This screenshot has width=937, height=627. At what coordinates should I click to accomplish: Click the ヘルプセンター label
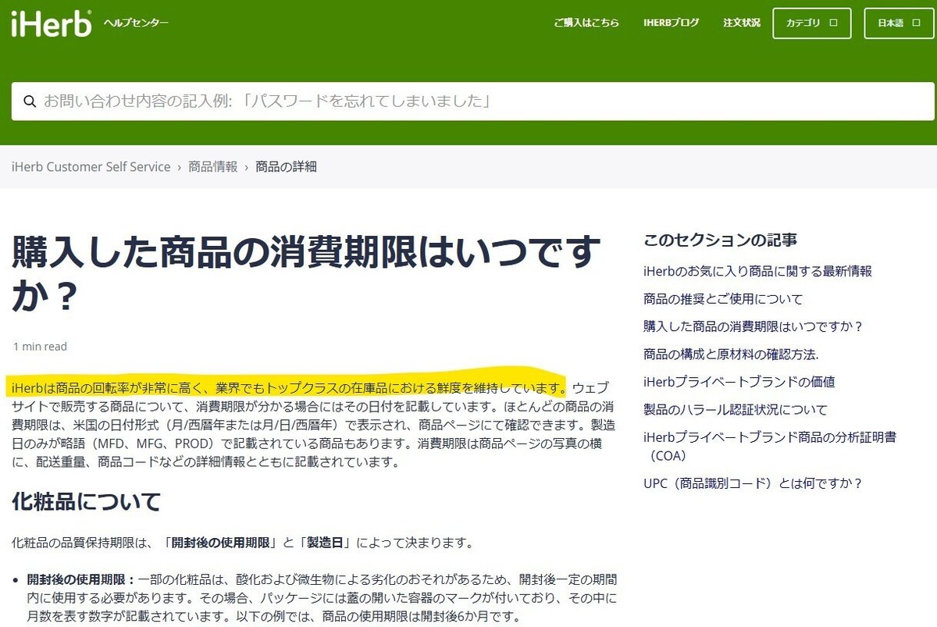pyautogui.click(x=137, y=24)
